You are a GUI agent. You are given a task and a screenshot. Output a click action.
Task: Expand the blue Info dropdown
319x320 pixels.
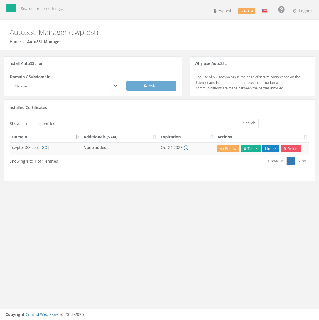click(271, 148)
